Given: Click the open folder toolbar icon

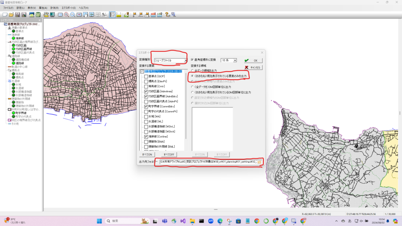Looking at the screenshot, I should pos(11,15).
